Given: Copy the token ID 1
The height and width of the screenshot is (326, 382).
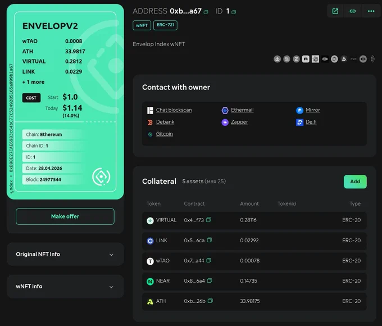Looking at the screenshot, I should coord(234,12).
